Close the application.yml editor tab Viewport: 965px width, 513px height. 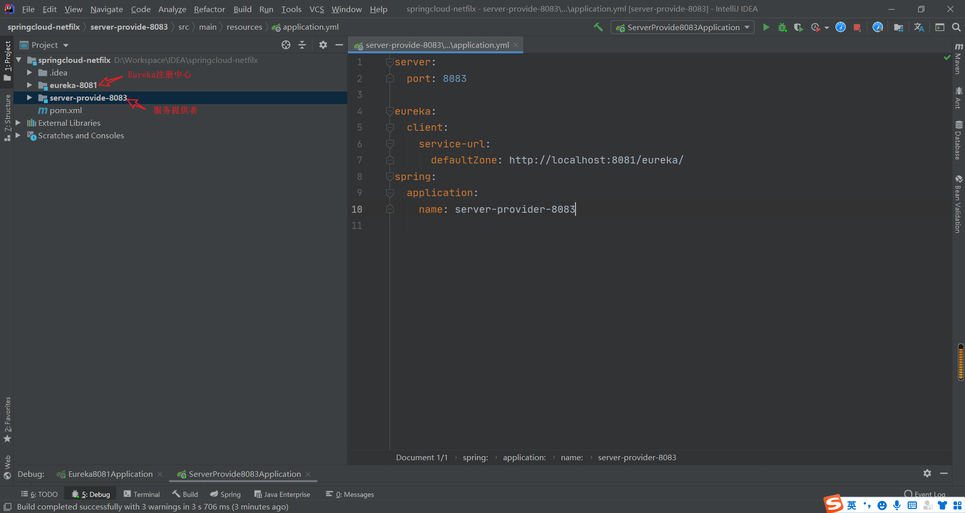[x=516, y=45]
